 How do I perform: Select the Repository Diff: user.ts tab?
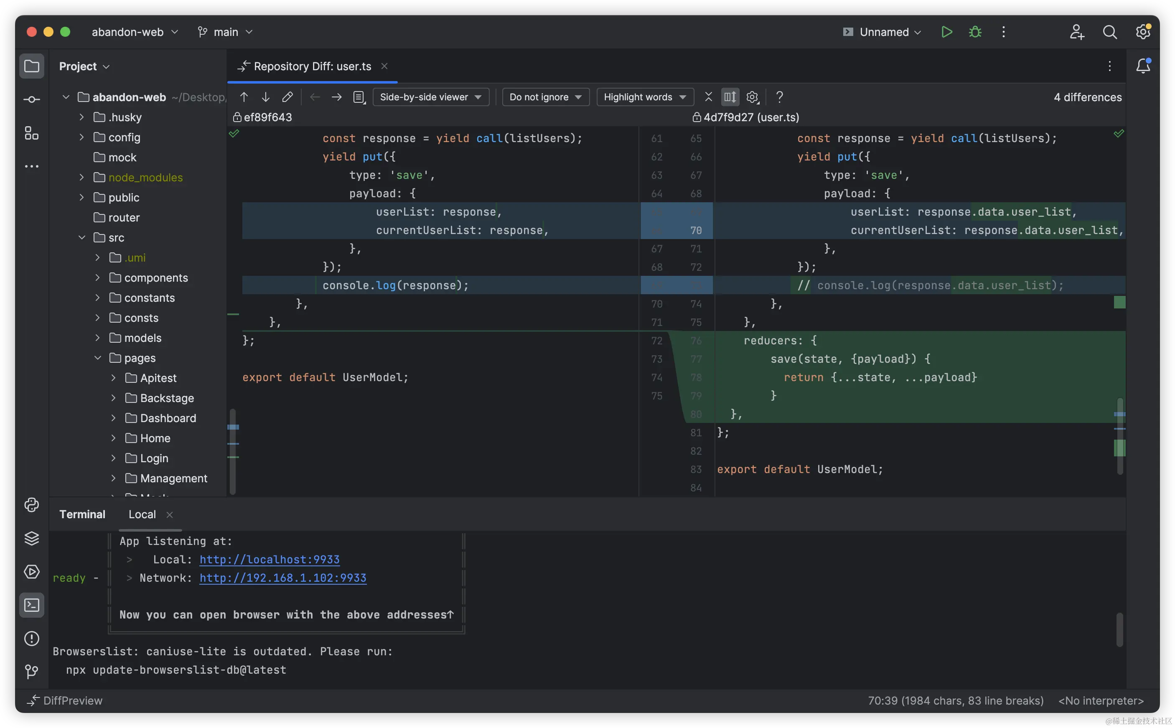[312, 66]
